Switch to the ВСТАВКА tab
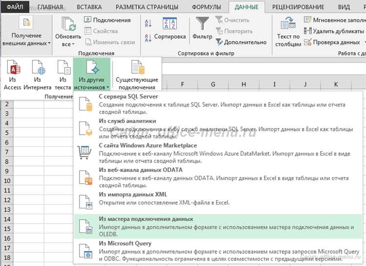366x266 pixels. click(89, 7)
